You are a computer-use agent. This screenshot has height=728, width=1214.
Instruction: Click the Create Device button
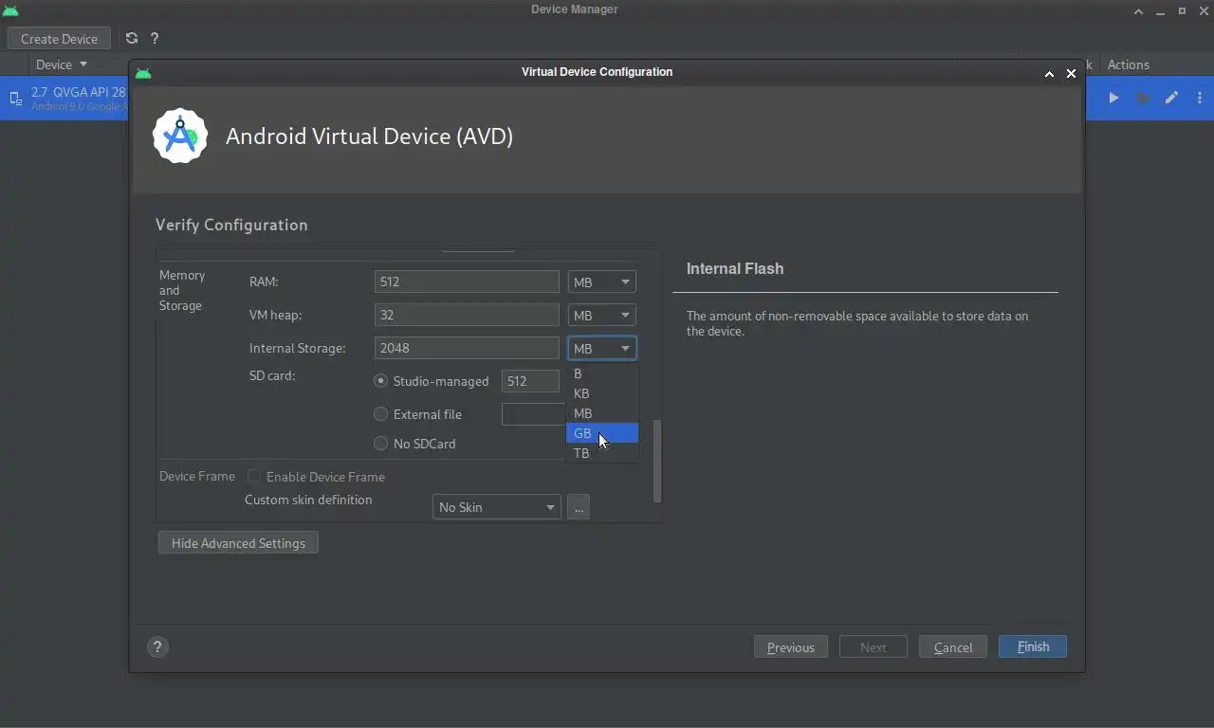tap(59, 39)
